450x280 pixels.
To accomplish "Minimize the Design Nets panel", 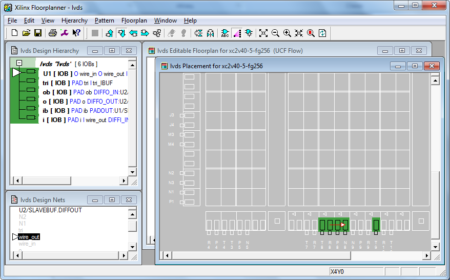I will click(x=95, y=200).
